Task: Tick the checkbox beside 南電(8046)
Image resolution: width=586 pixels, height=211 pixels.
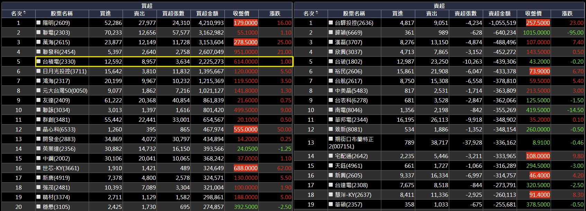Action: point(331,110)
